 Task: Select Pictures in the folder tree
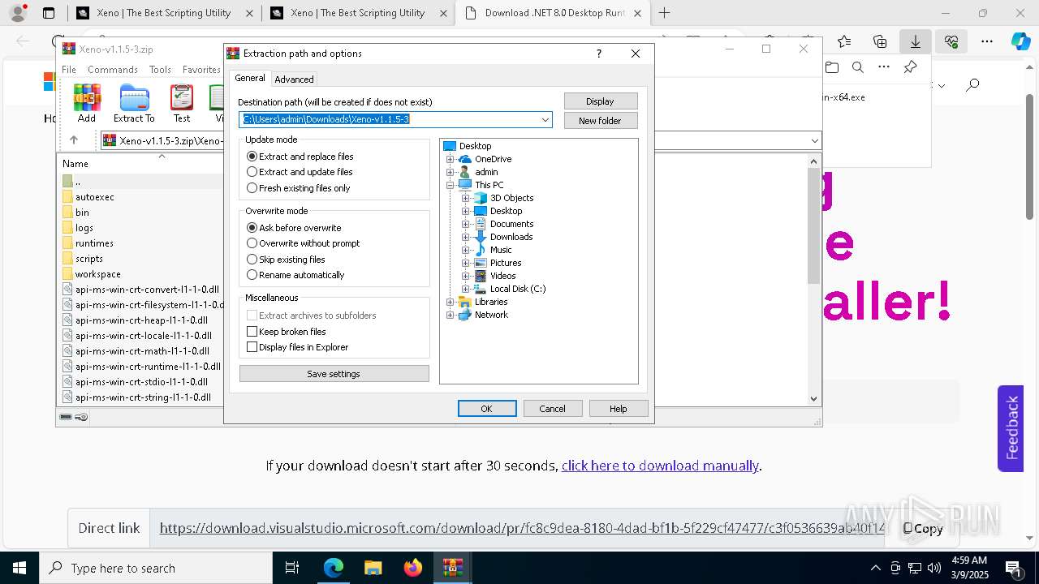tap(506, 263)
